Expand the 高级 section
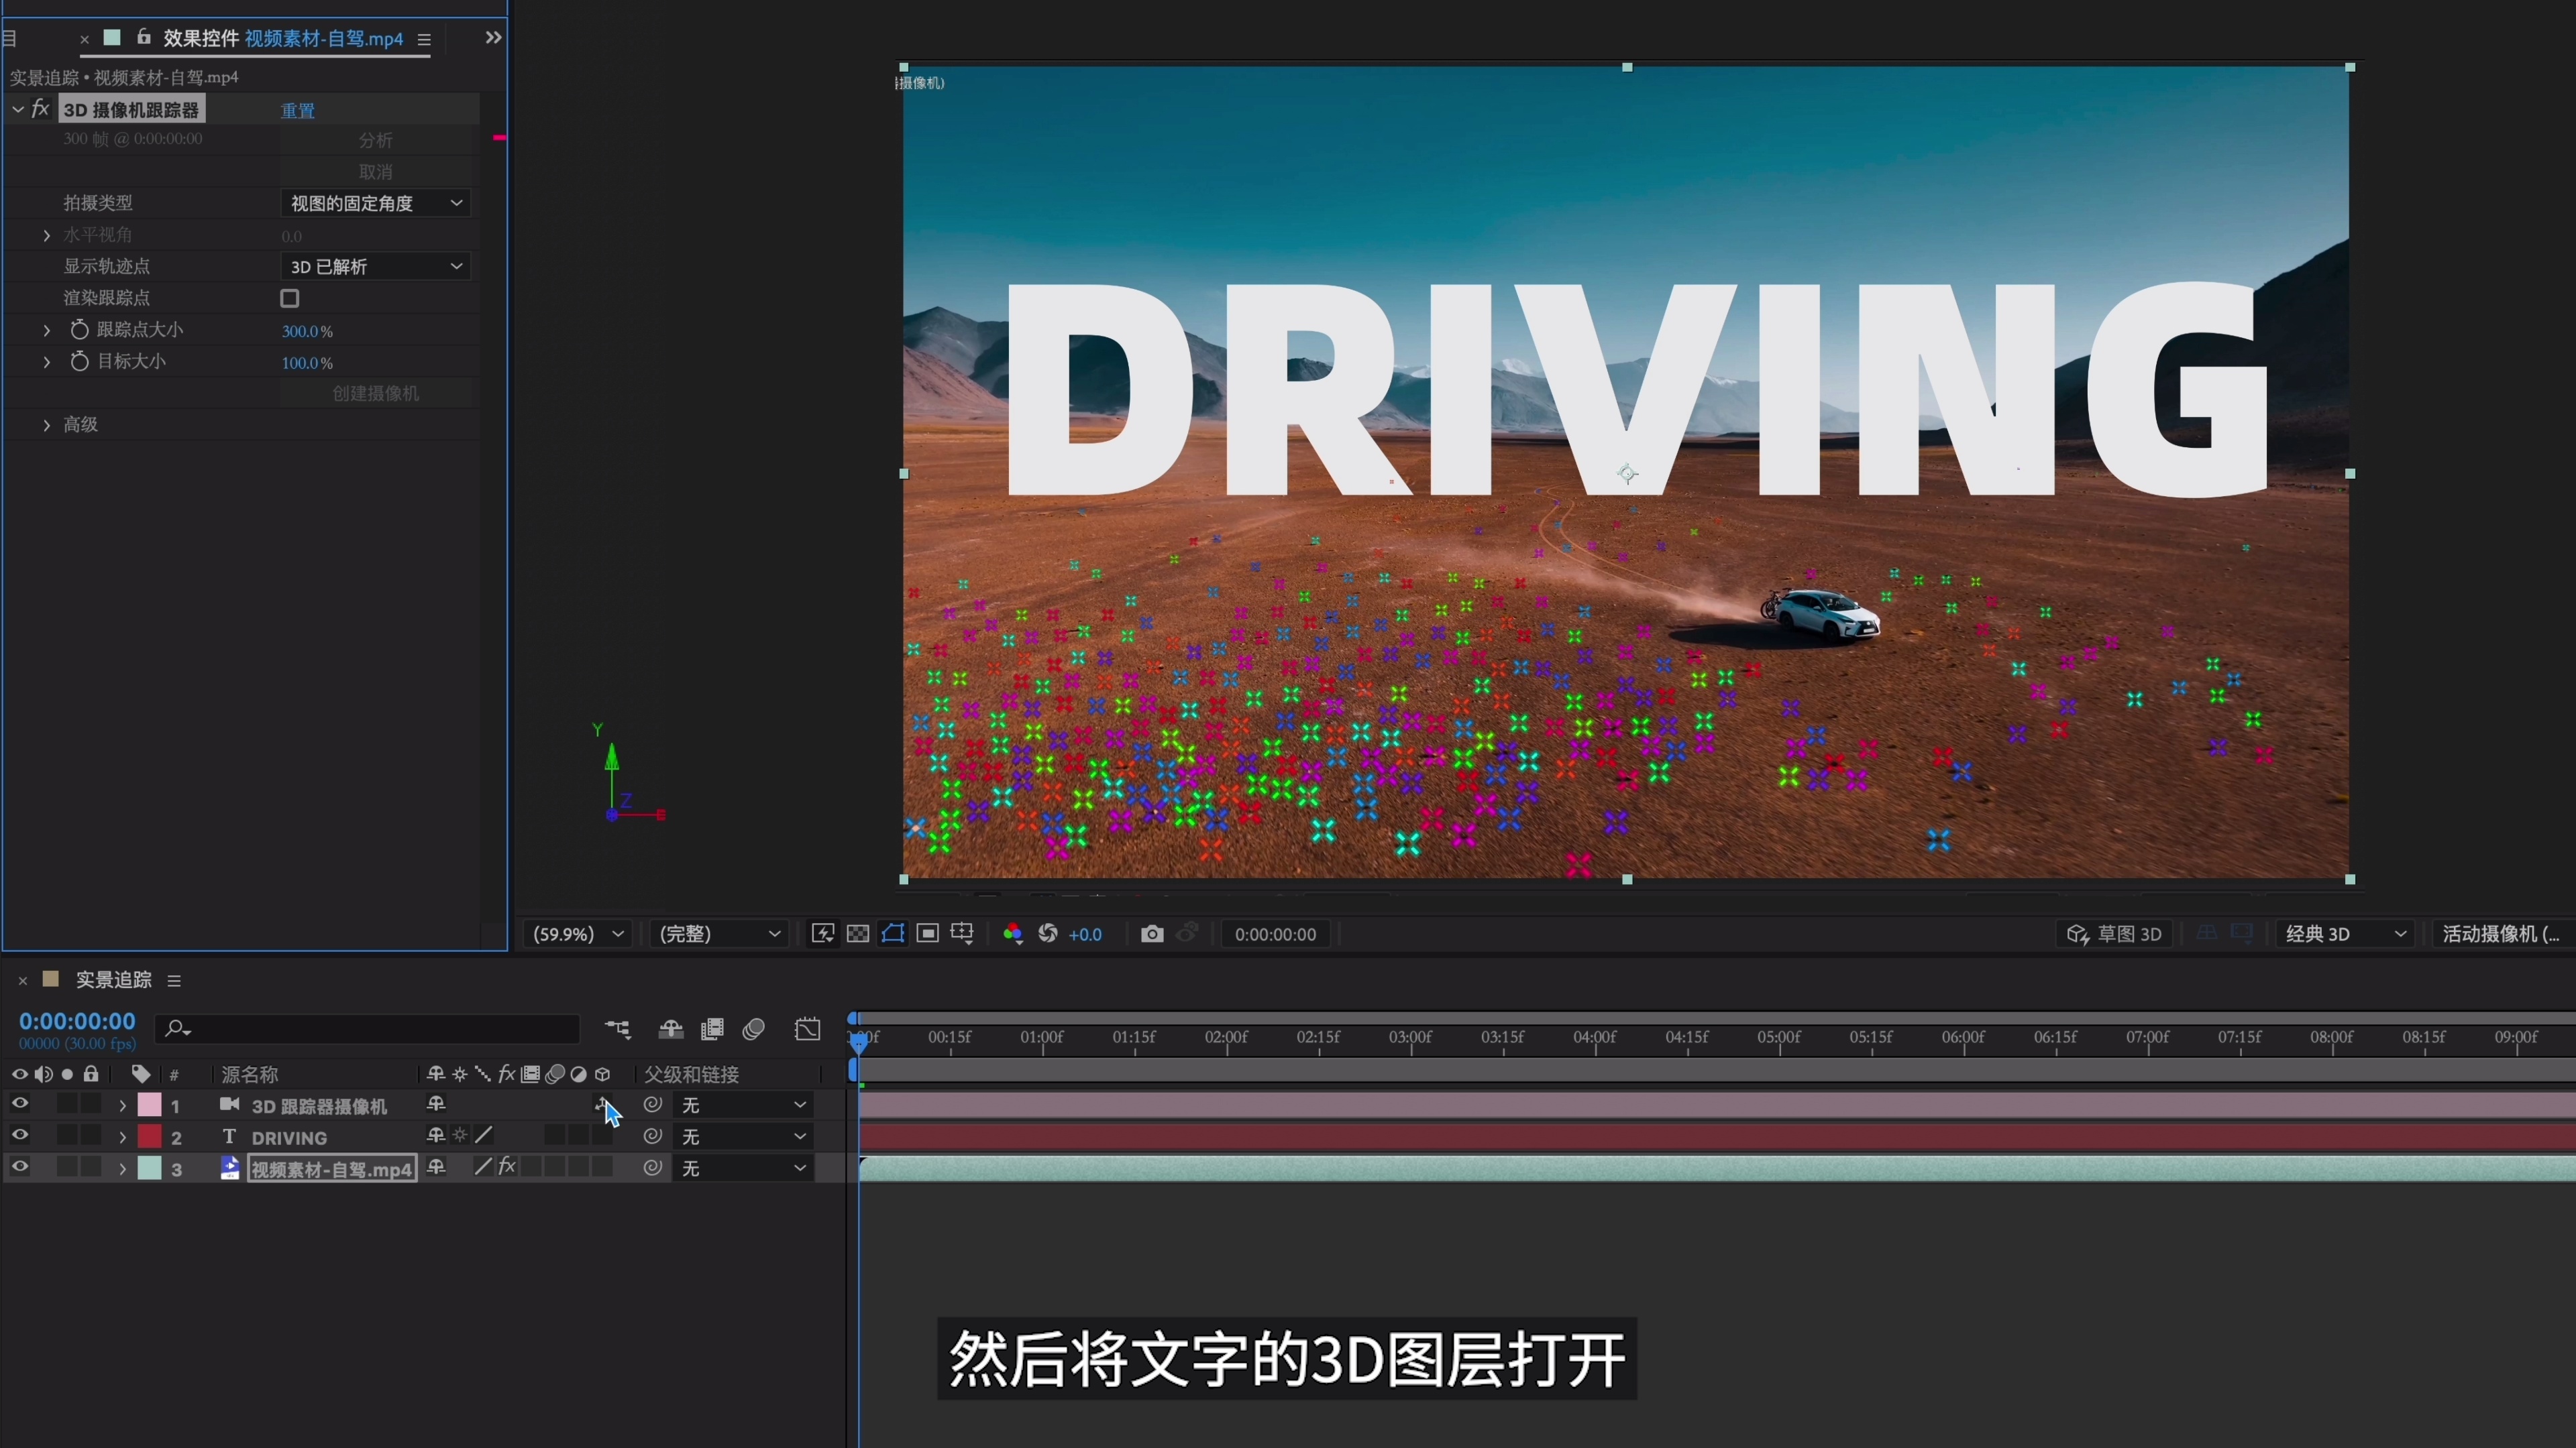The image size is (2576, 1448). pyautogui.click(x=46, y=425)
